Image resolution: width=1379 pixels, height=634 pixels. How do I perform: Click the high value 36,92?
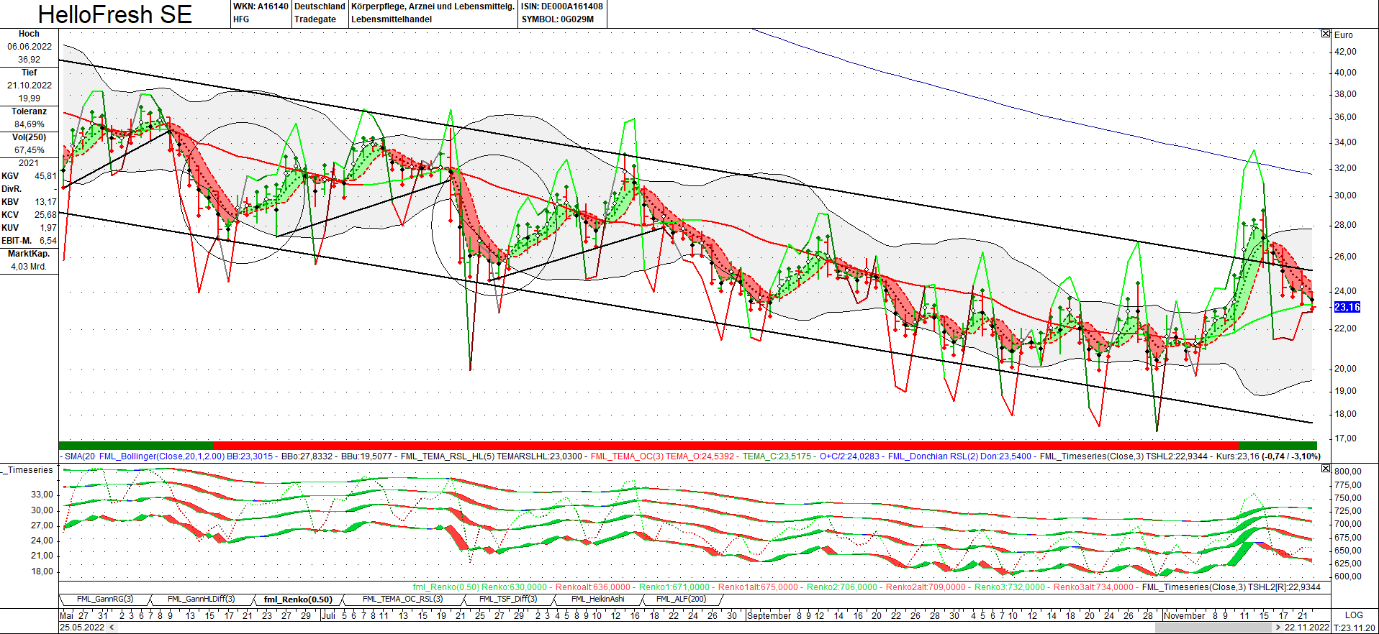click(x=30, y=60)
